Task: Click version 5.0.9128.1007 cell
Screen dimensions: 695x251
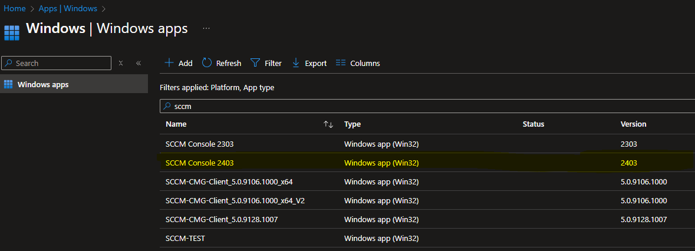Action: [644, 219]
